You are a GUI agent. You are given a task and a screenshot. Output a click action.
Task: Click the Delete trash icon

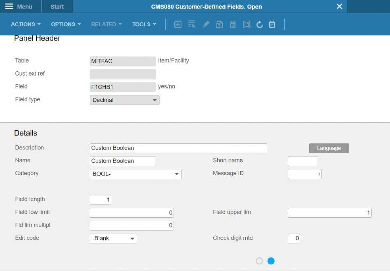(x=232, y=24)
